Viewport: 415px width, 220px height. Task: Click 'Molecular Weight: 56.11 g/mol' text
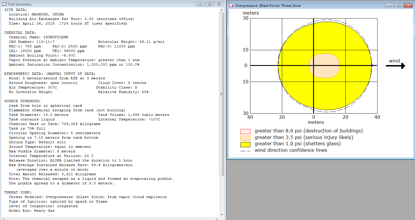(131, 42)
